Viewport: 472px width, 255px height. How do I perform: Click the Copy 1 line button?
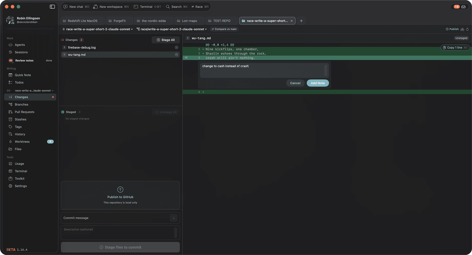(x=455, y=48)
